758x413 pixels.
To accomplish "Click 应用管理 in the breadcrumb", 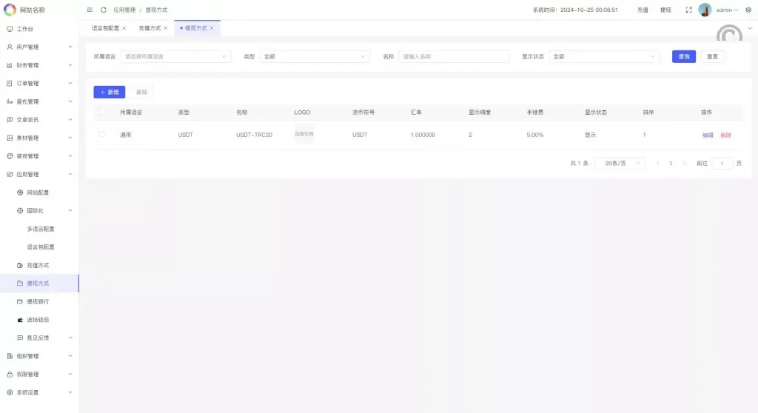I will [x=124, y=10].
